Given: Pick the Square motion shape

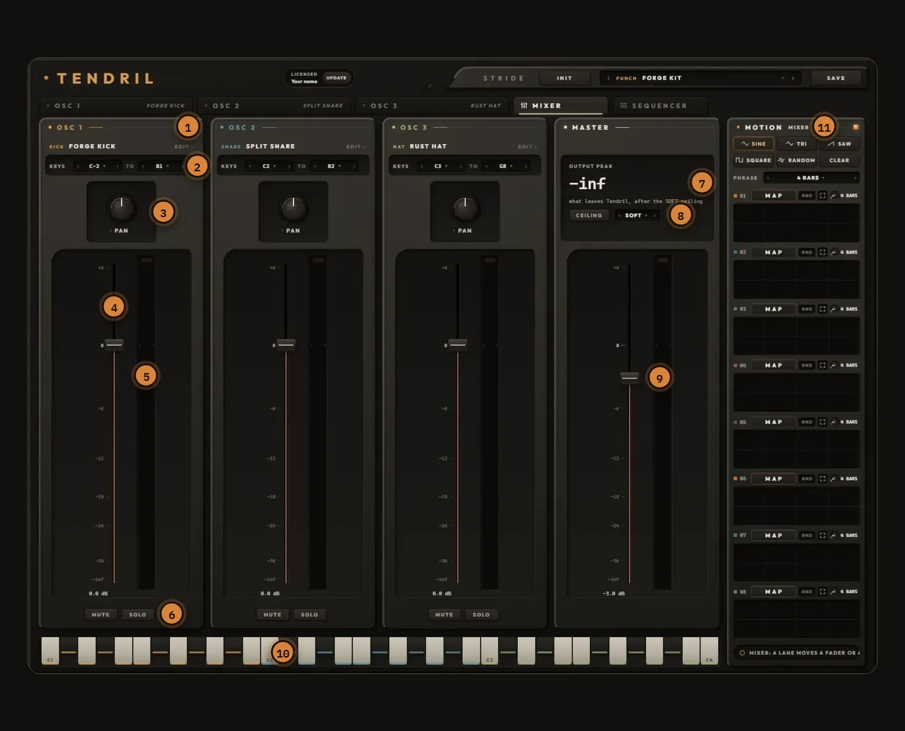Looking at the screenshot, I should coord(753,160).
